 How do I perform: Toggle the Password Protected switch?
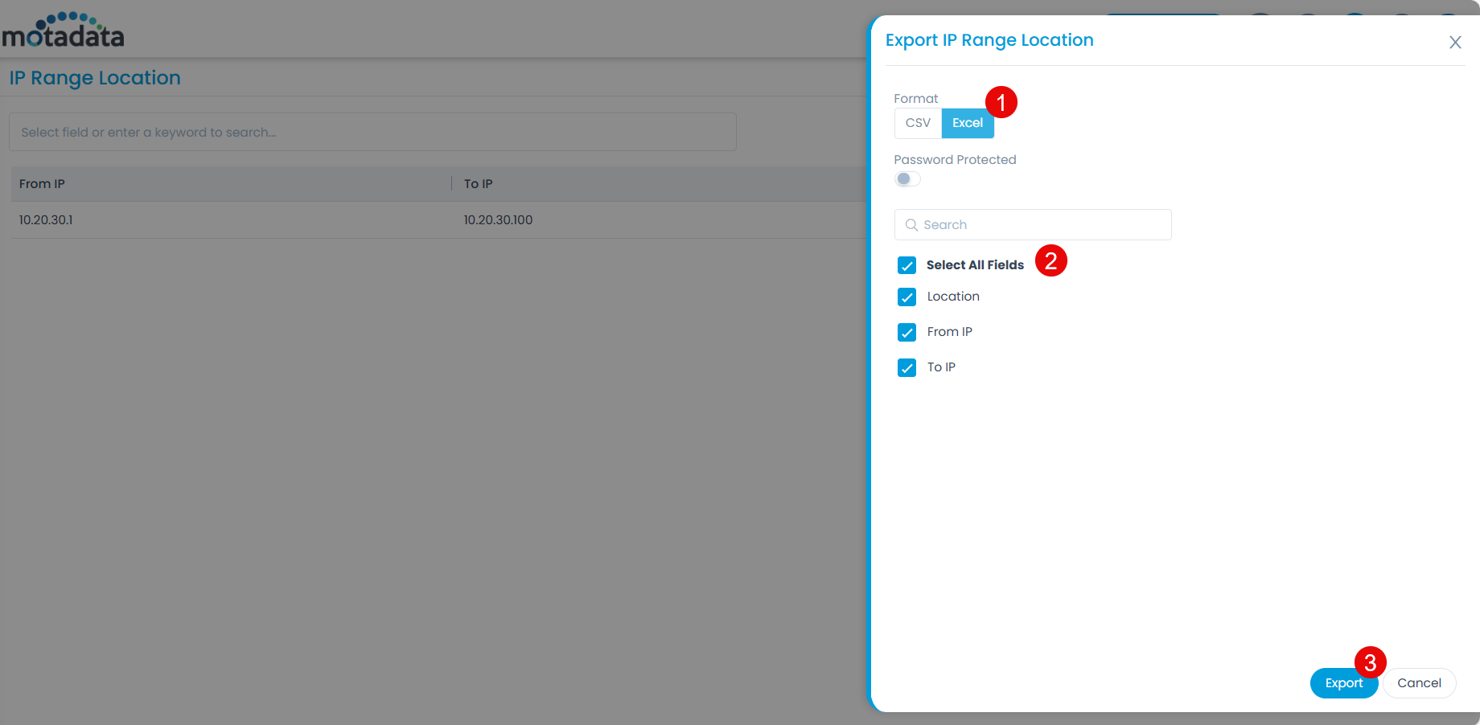pyautogui.click(x=906, y=178)
